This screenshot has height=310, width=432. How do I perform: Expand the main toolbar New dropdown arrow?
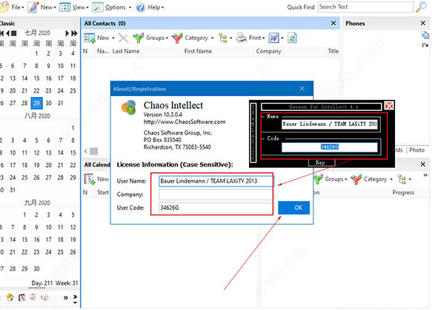[55, 7]
